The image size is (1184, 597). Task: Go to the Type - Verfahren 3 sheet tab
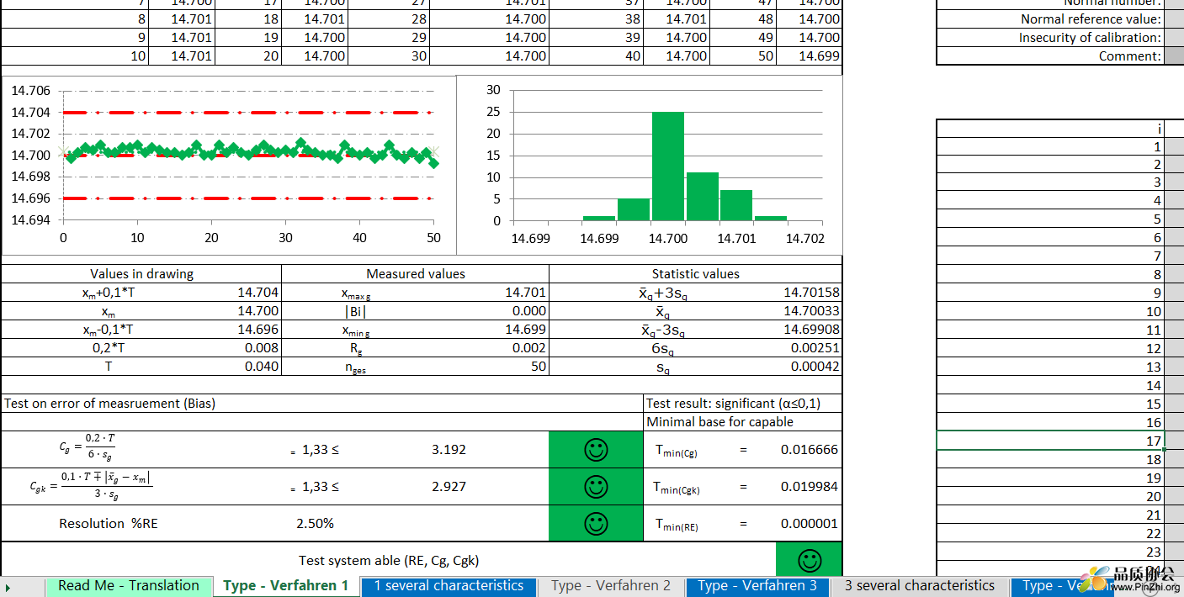757,586
